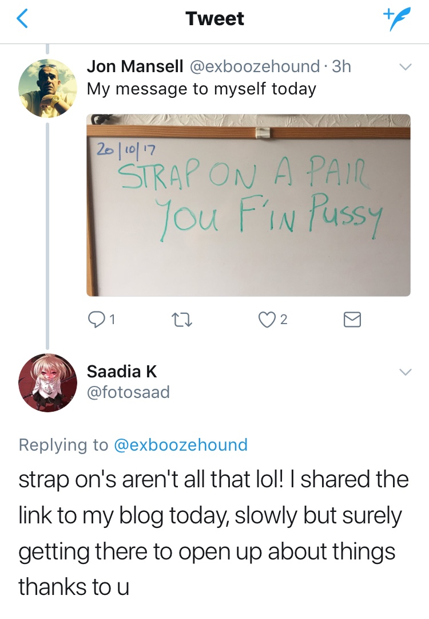Go back using the back arrow
The height and width of the screenshot is (619, 429).
point(22,19)
